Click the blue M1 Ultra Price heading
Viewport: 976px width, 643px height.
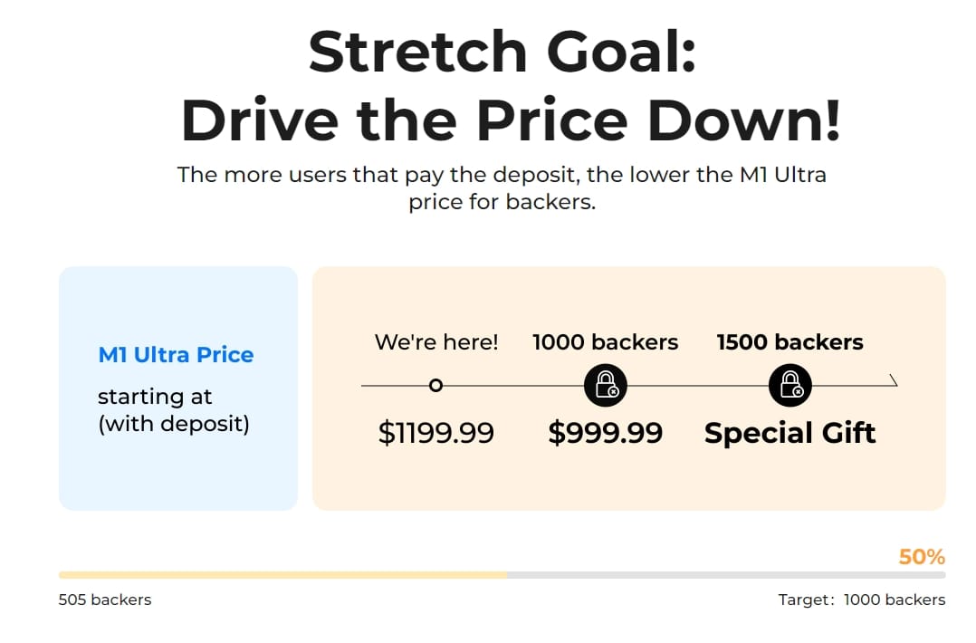click(x=176, y=354)
